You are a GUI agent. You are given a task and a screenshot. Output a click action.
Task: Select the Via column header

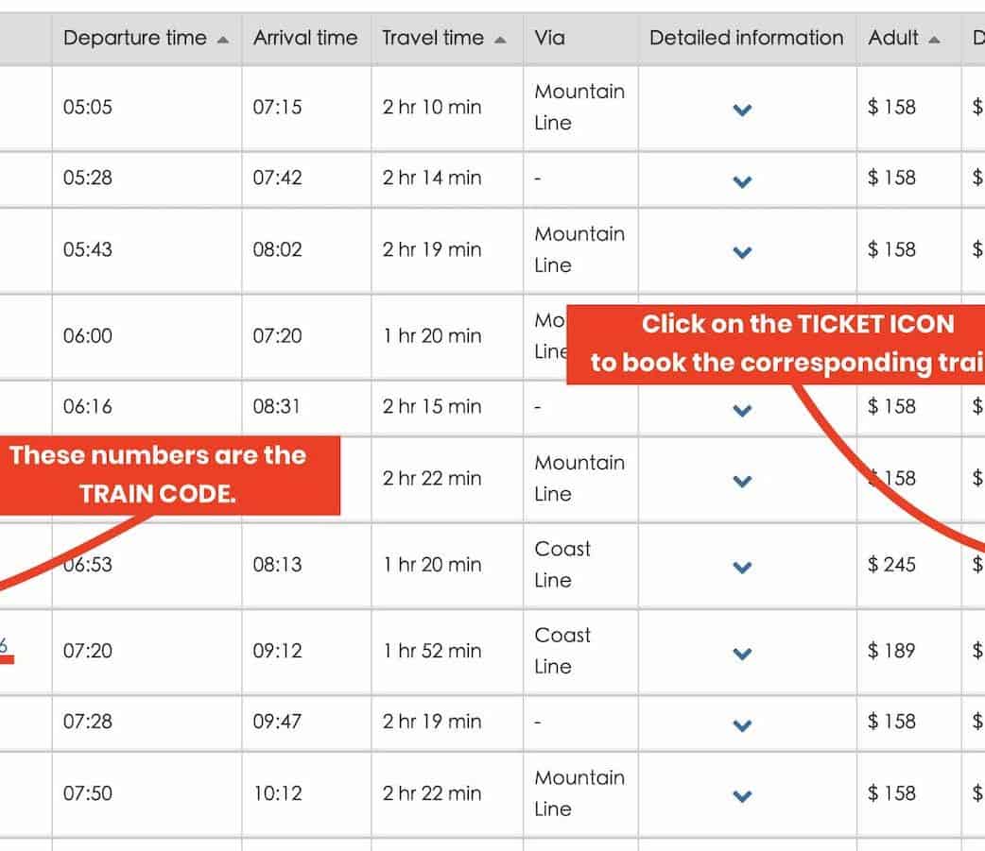550,39
